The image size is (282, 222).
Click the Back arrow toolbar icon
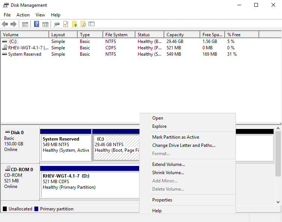tap(5, 24)
